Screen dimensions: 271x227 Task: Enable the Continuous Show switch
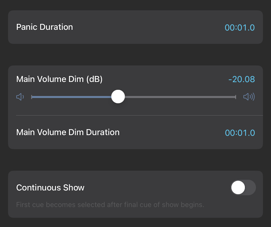coord(243,188)
